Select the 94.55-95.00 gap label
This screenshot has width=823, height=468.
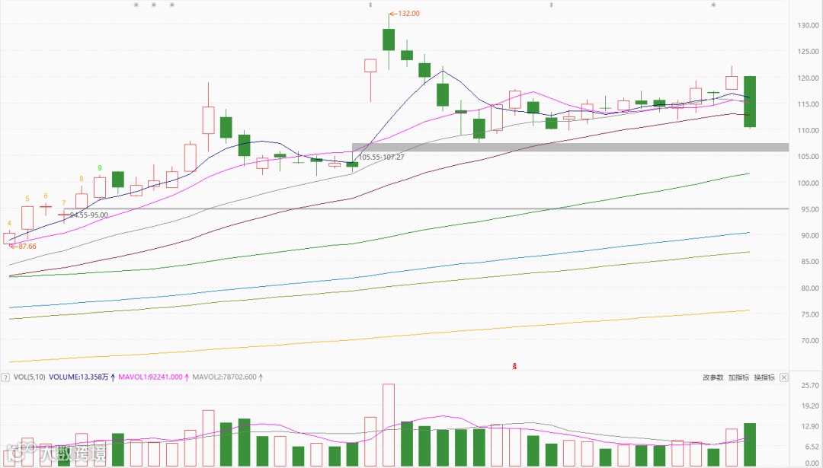(89, 215)
